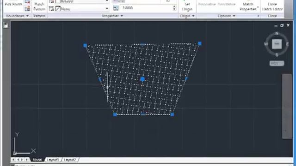Select the bottom edge midpoint grip
This screenshot has height=166, width=296.
coord(143,114)
